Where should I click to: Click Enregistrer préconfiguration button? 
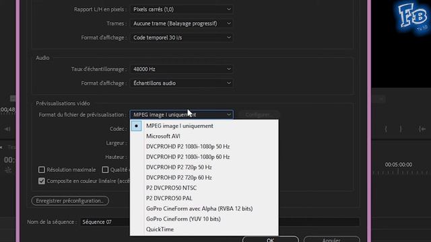click(70, 201)
